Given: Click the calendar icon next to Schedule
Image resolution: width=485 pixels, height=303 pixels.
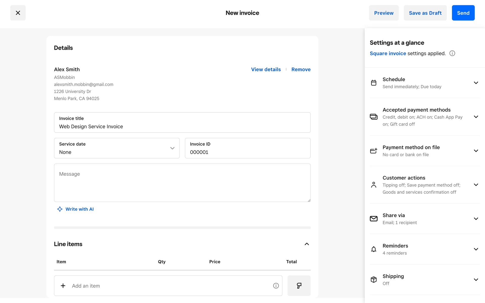Looking at the screenshot, I should click(374, 83).
